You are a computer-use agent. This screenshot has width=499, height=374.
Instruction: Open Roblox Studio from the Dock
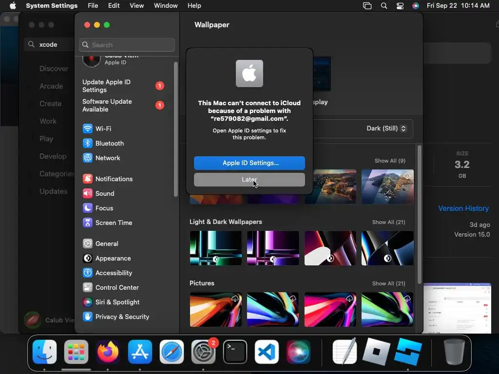click(408, 352)
